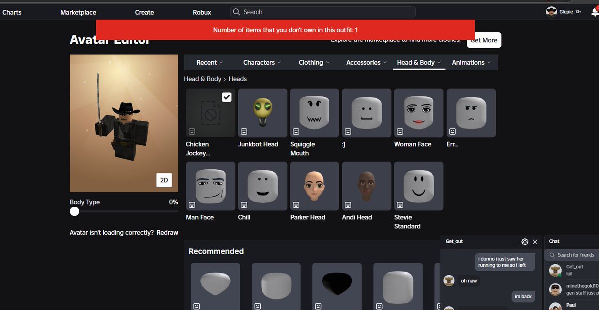Click the emote icon on Chill head
Screen dimensions: 599x310
244,205
